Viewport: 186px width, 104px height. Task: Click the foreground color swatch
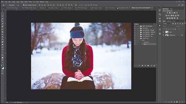[x=2, y=67]
